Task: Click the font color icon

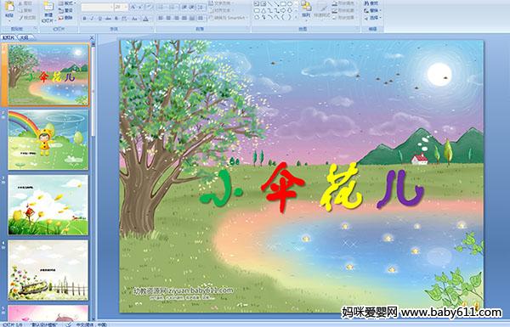Action: pos(145,19)
